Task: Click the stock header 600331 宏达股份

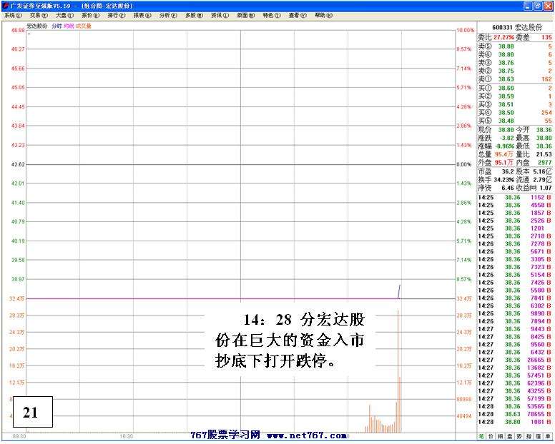Action: [x=517, y=28]
